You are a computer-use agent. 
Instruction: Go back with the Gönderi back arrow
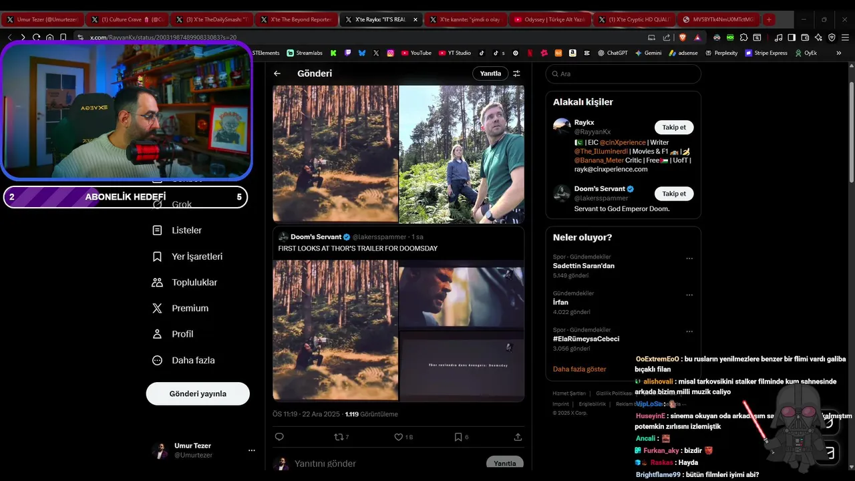(x=277, y=73)
